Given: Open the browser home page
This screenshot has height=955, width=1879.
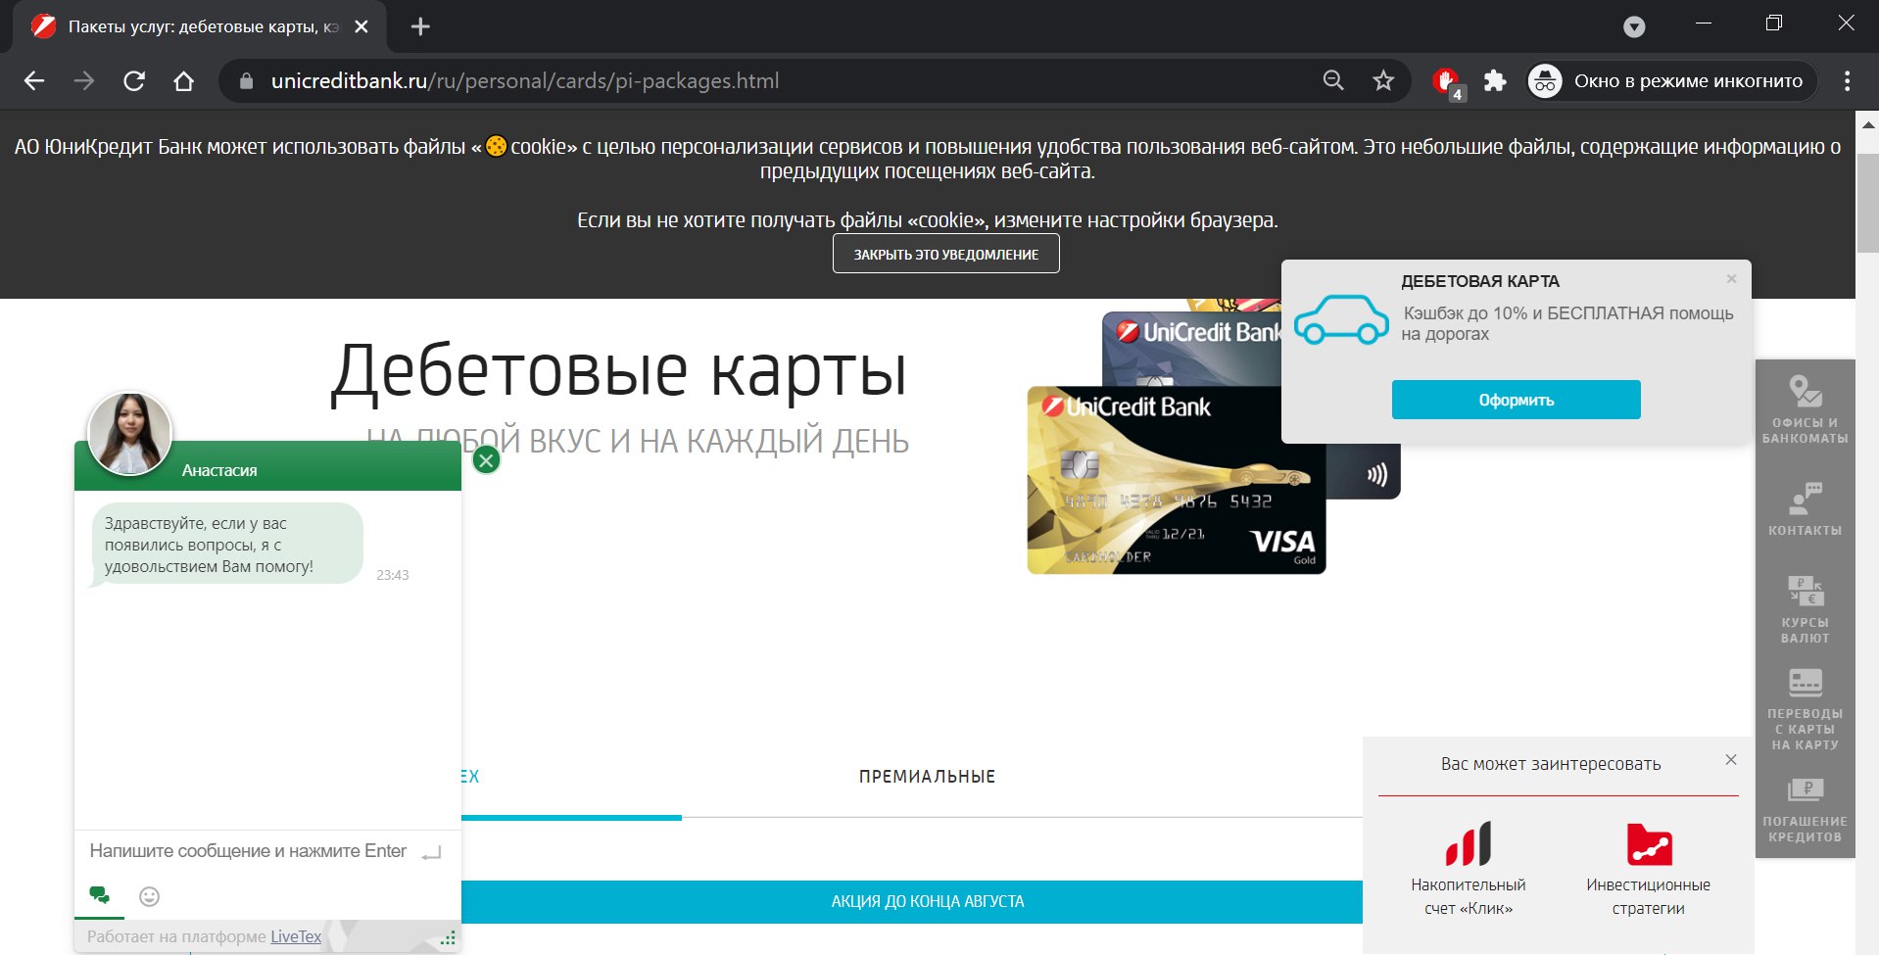Looking at the screenshot, I should pyautogui.click(x=183, y=81).
